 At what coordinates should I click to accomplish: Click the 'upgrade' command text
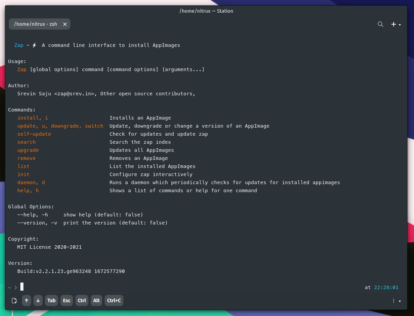click(x=28, y=150)
